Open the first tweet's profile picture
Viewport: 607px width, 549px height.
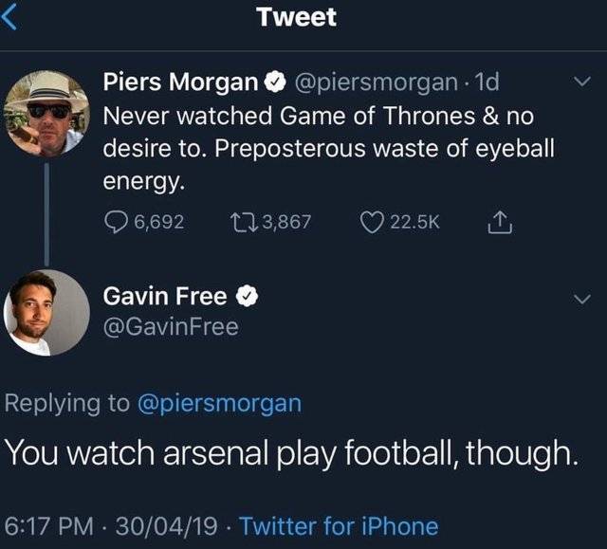[x=46, y=114]
